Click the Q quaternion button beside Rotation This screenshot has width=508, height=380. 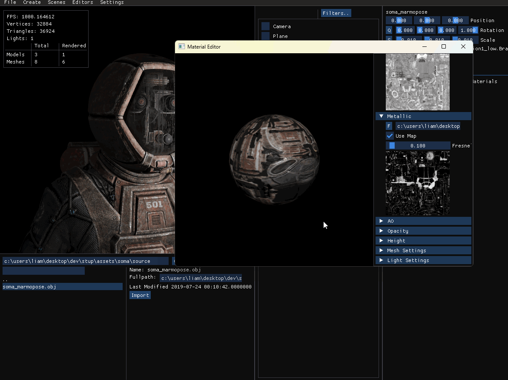coord(389,30)
